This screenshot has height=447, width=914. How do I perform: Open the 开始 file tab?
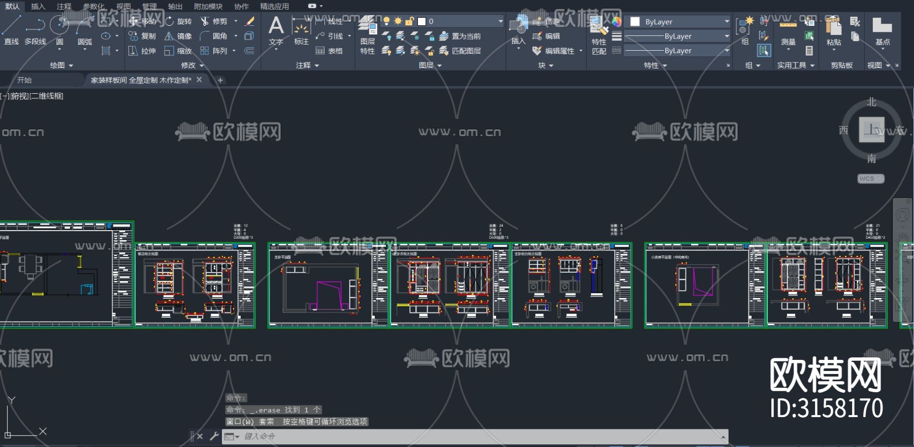click(24, 80)
